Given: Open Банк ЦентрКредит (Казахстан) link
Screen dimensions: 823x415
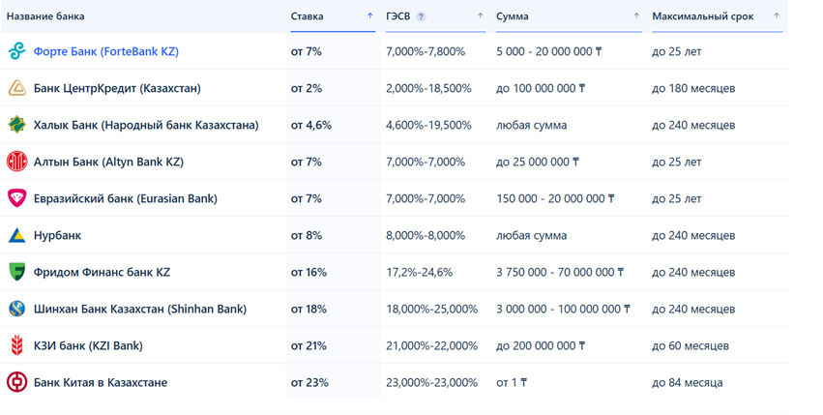Looking at the screenshot, I should coord(117,88).
